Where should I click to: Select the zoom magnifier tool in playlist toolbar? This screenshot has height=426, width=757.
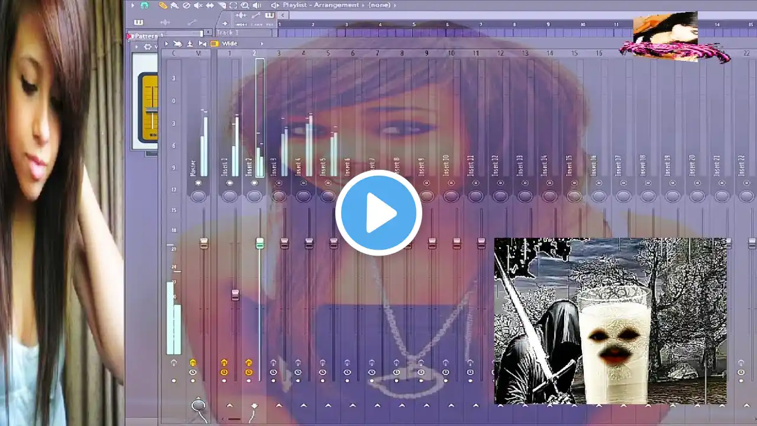[x=245, y=5]
